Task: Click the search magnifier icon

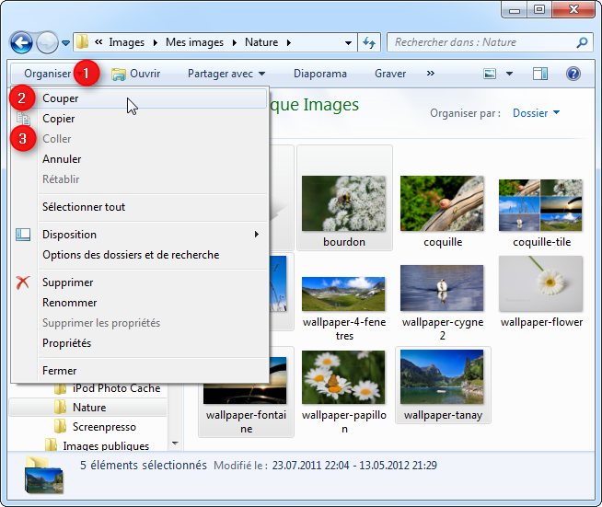Action: pos(581,42)
